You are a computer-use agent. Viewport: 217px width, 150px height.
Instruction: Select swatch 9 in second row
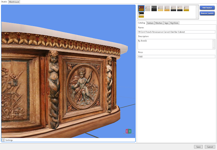141,15
